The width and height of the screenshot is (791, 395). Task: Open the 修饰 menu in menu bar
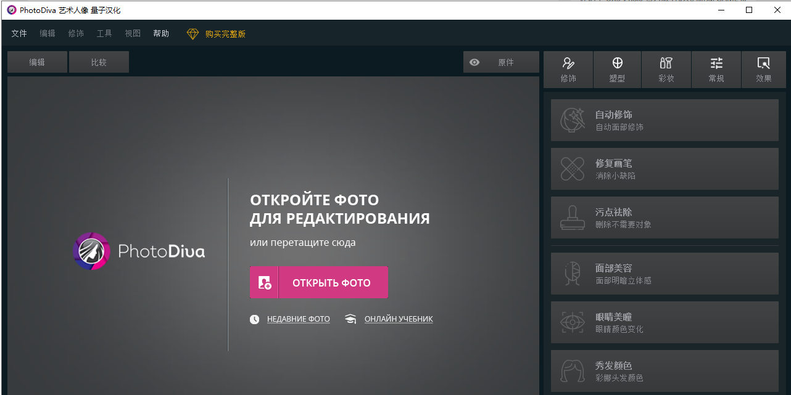coord(76,33)
